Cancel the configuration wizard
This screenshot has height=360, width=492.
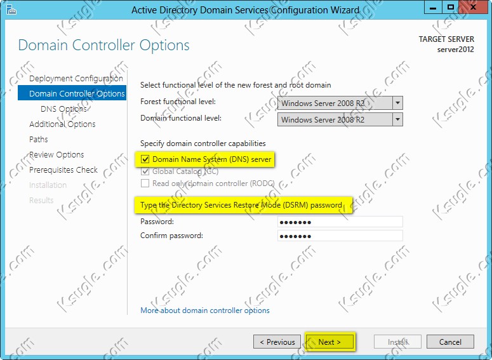[x=450, y=342]
